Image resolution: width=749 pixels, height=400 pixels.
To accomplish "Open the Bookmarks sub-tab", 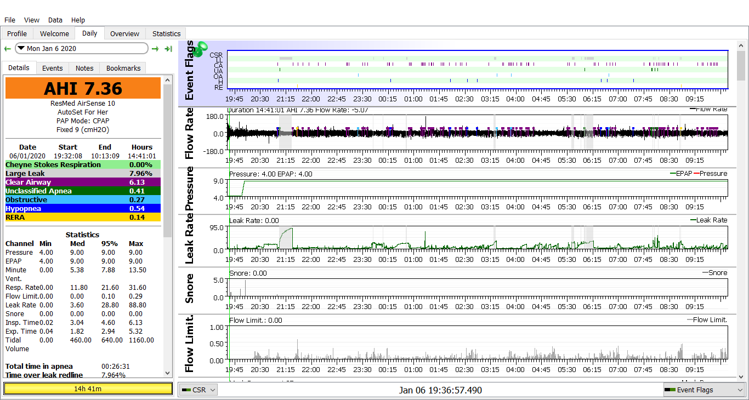I will 123,68.
